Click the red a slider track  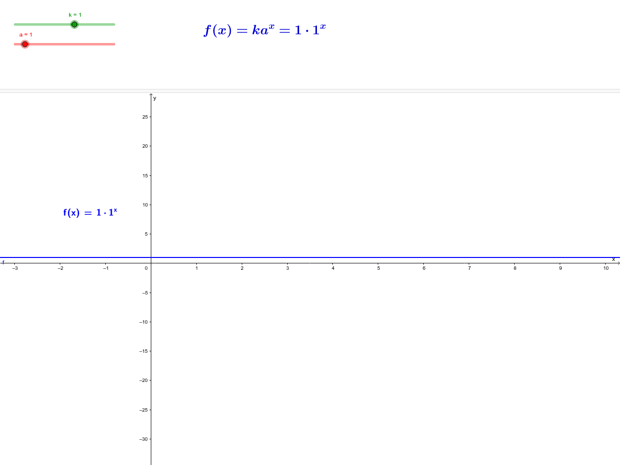point(64,44)
